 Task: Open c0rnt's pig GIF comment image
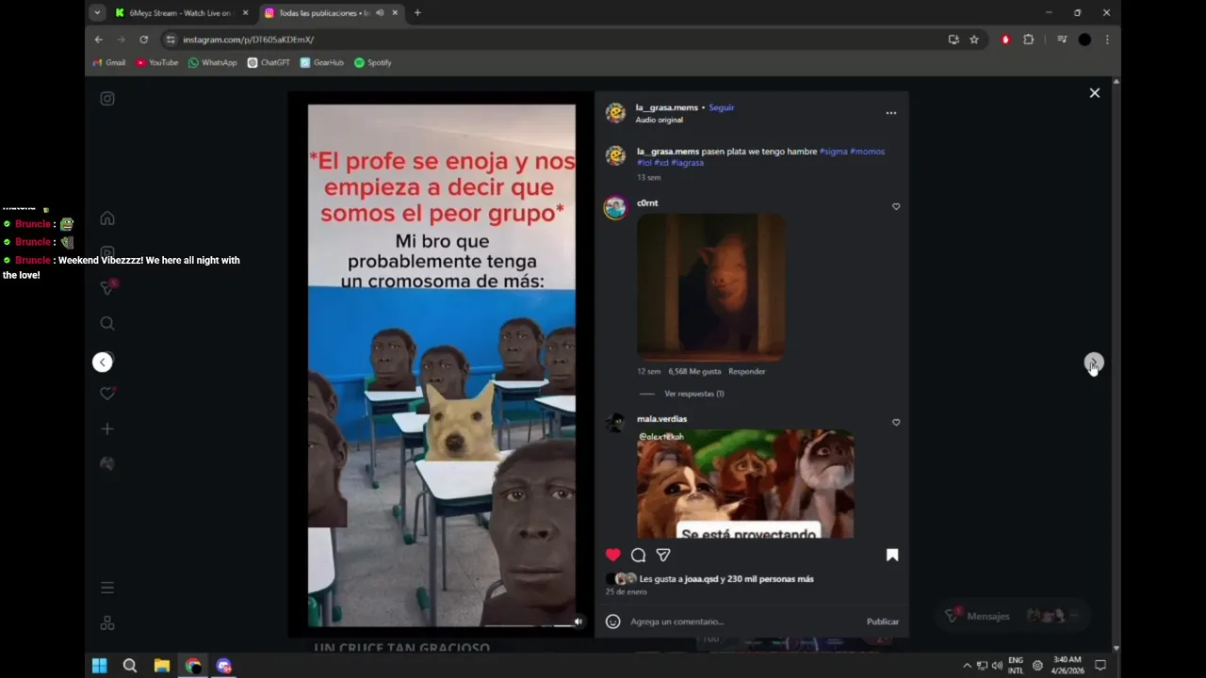coord(711,287)
